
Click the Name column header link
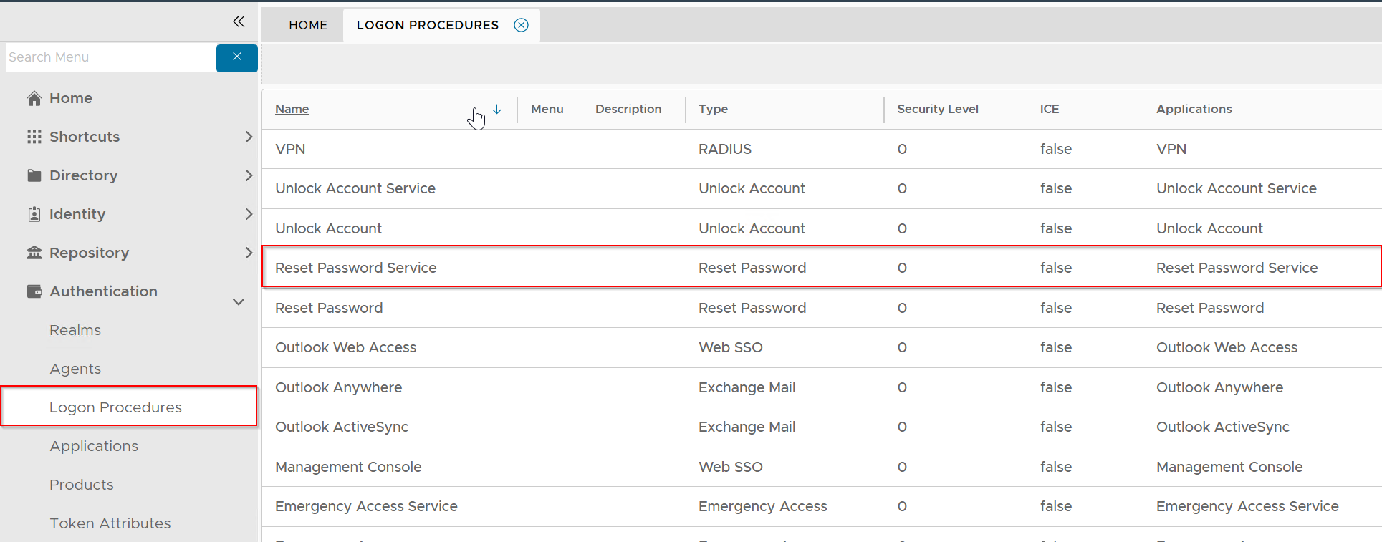(292, 109)
